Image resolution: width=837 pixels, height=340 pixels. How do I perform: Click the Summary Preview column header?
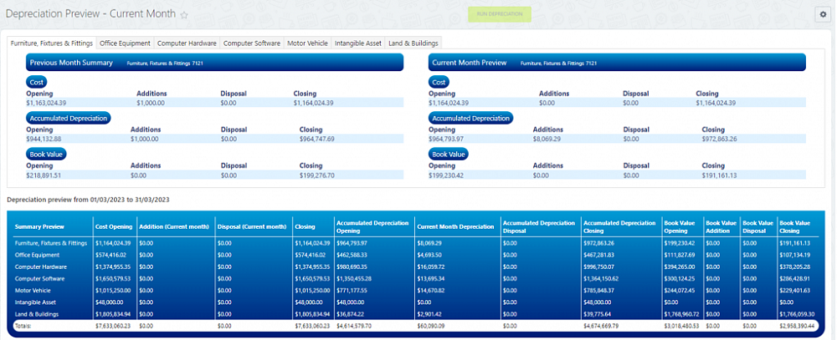coord(40,226)
